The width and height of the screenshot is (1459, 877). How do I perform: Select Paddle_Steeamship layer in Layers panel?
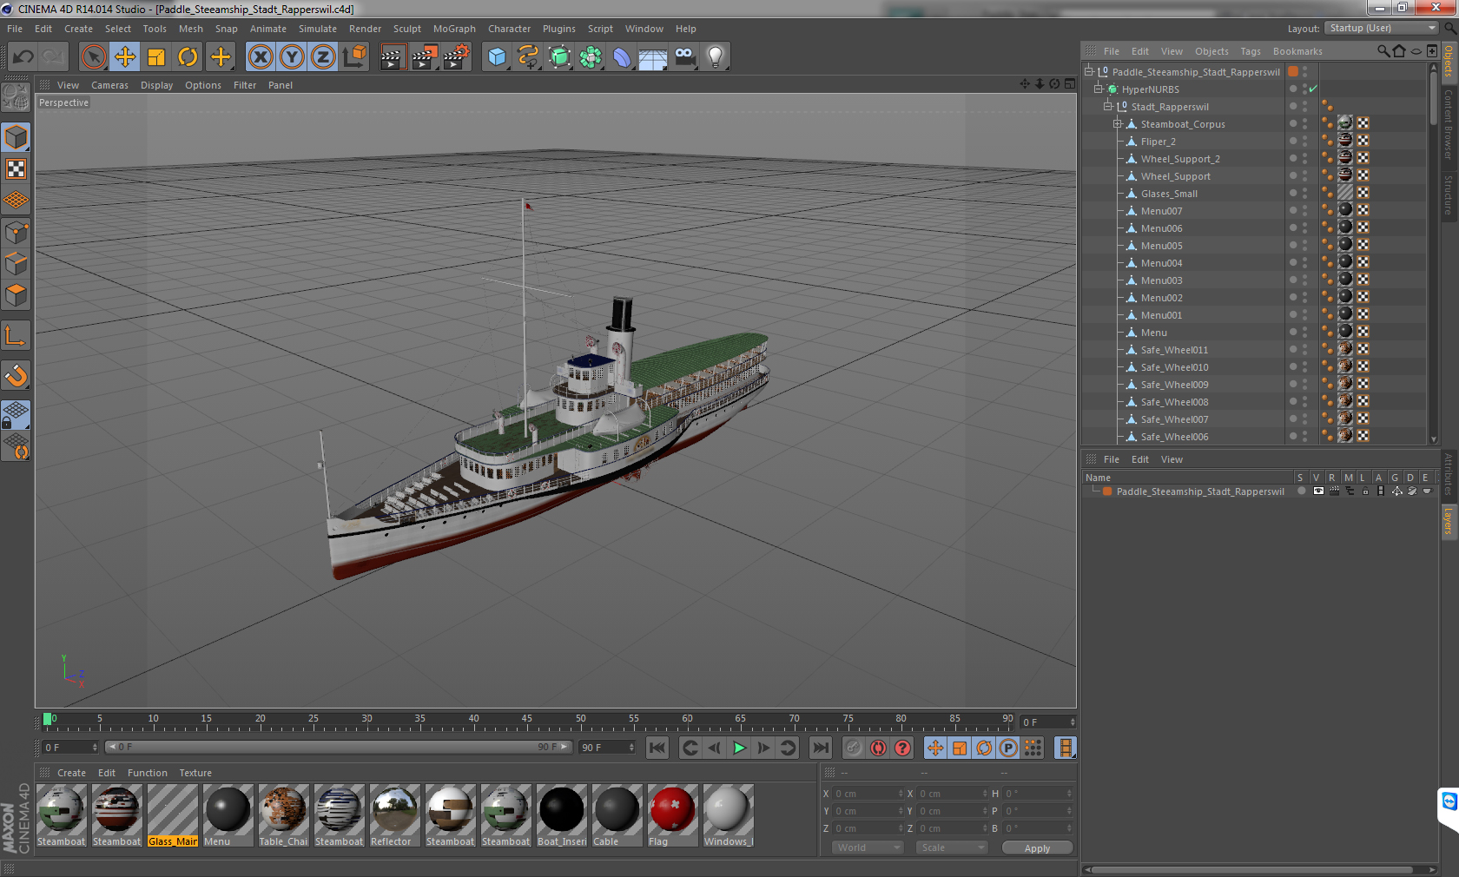1199,491
